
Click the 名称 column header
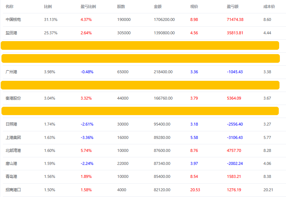click(9, 6)
